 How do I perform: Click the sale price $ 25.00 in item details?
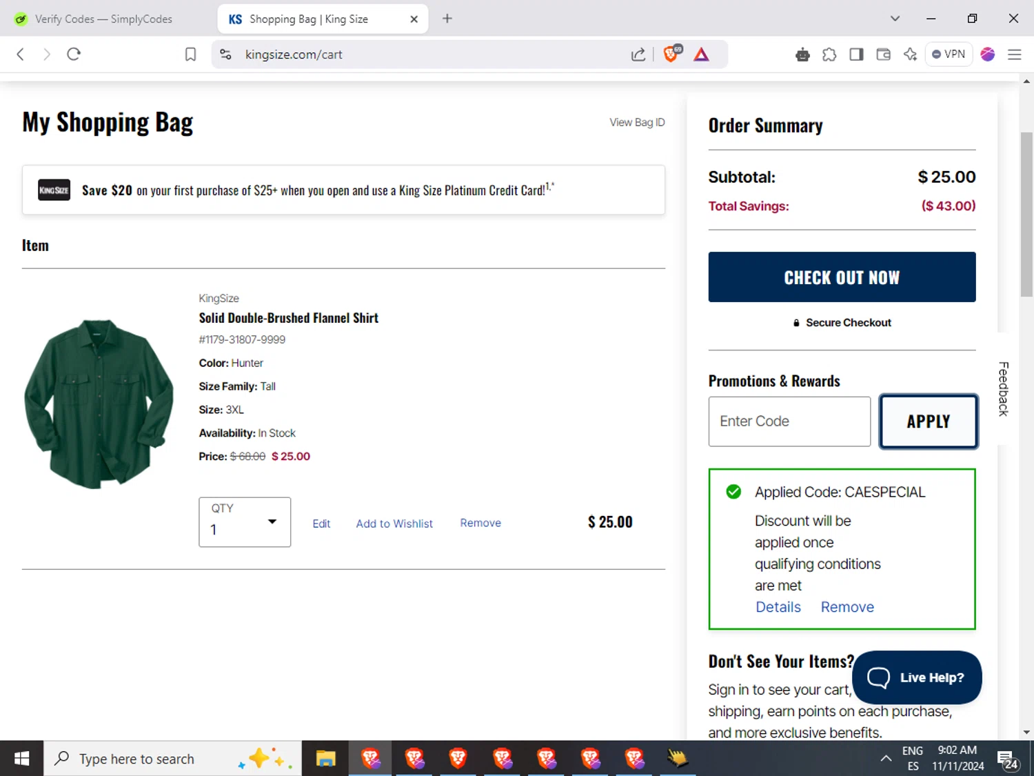(291, 457)
